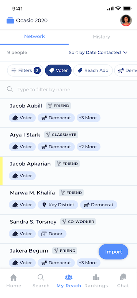Toggle the Reach Add filter chip
This screenshot has width=137, height=298.
(x=93, y=70)
